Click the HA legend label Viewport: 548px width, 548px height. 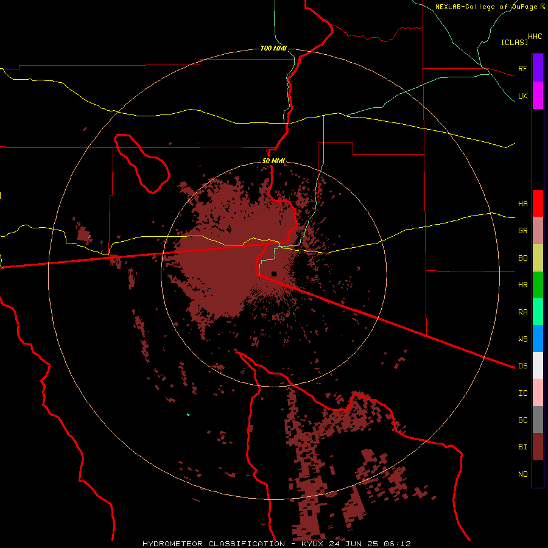tap(522, 203)
